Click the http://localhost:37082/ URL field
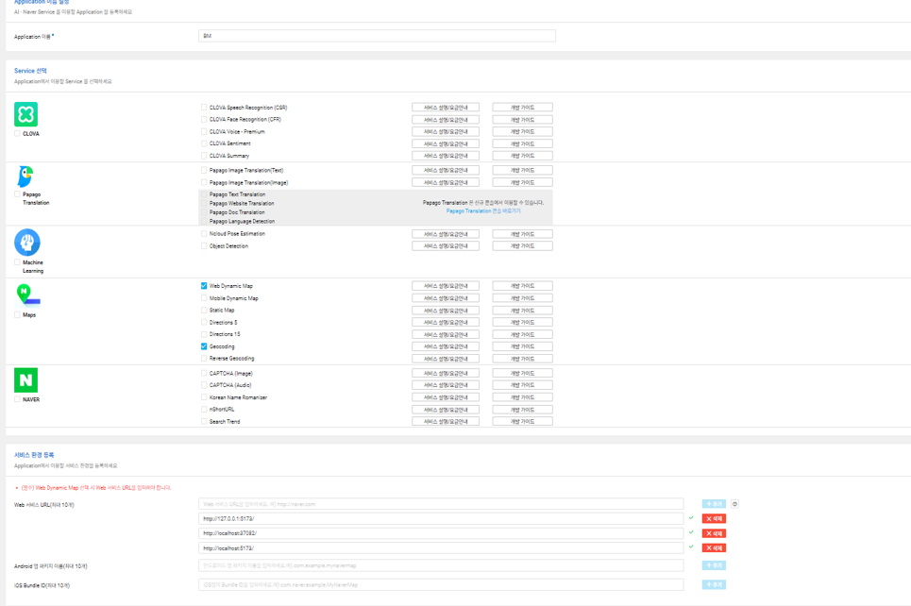911x606 pixels. pyautogui.click(x=441, y=533)
